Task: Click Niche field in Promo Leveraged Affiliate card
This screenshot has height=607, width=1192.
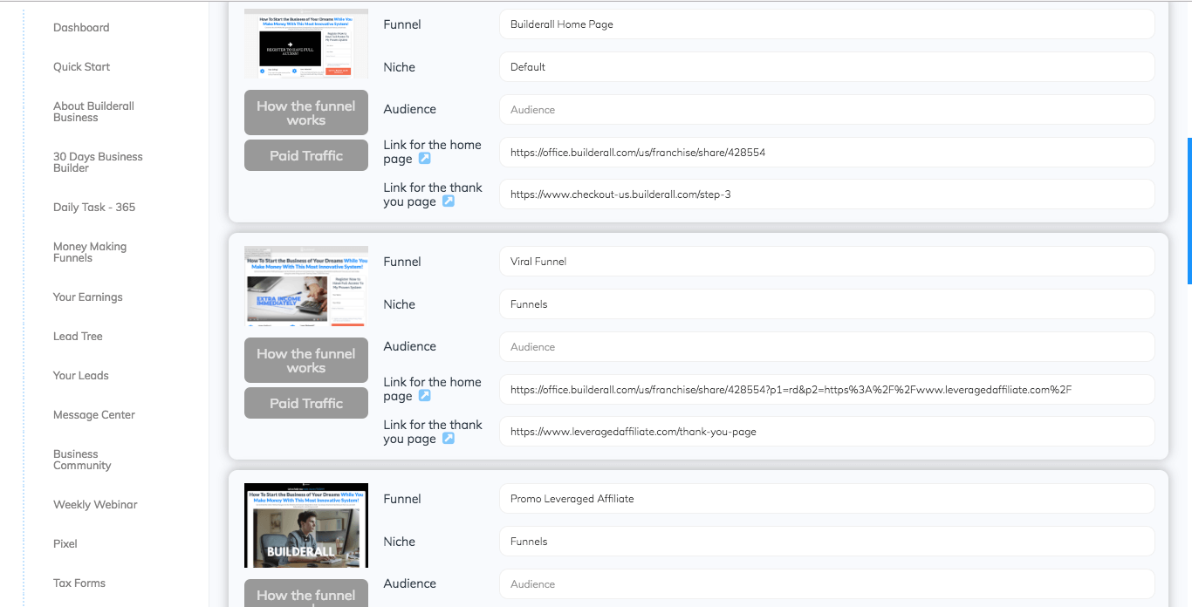Action: tap(827, 542)
